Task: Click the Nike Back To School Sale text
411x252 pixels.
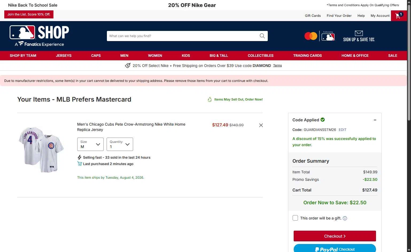Action: (x=33, y=5)
